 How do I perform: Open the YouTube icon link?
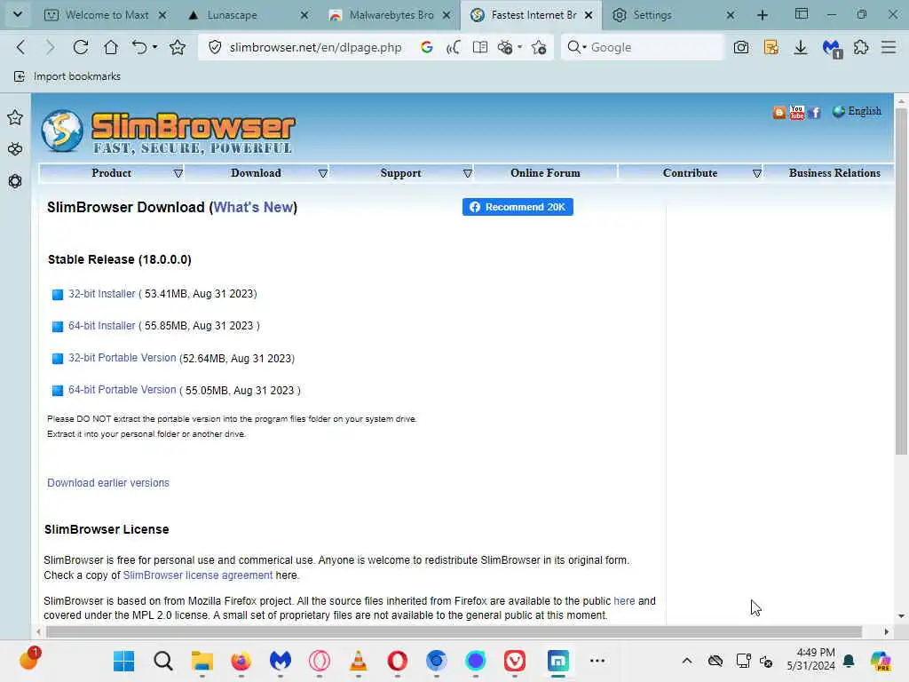797,112
